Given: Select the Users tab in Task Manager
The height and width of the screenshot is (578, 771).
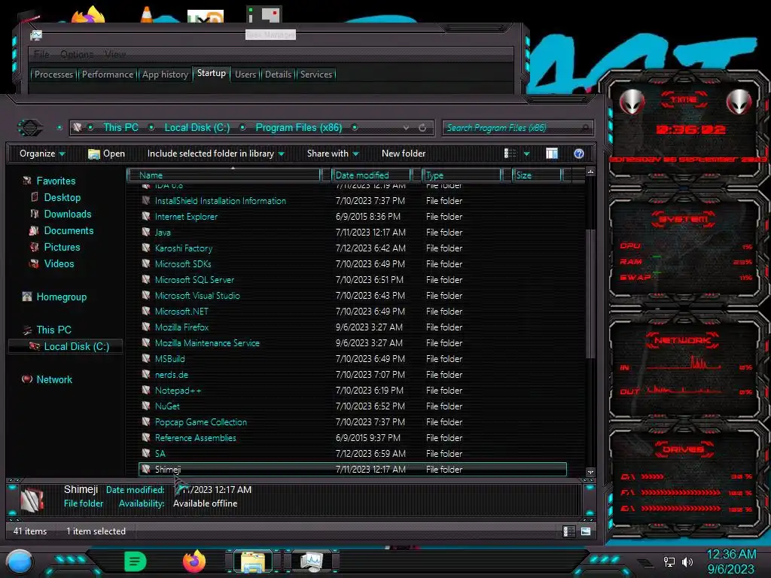Looking at the screenshot, I should (245, 75).
